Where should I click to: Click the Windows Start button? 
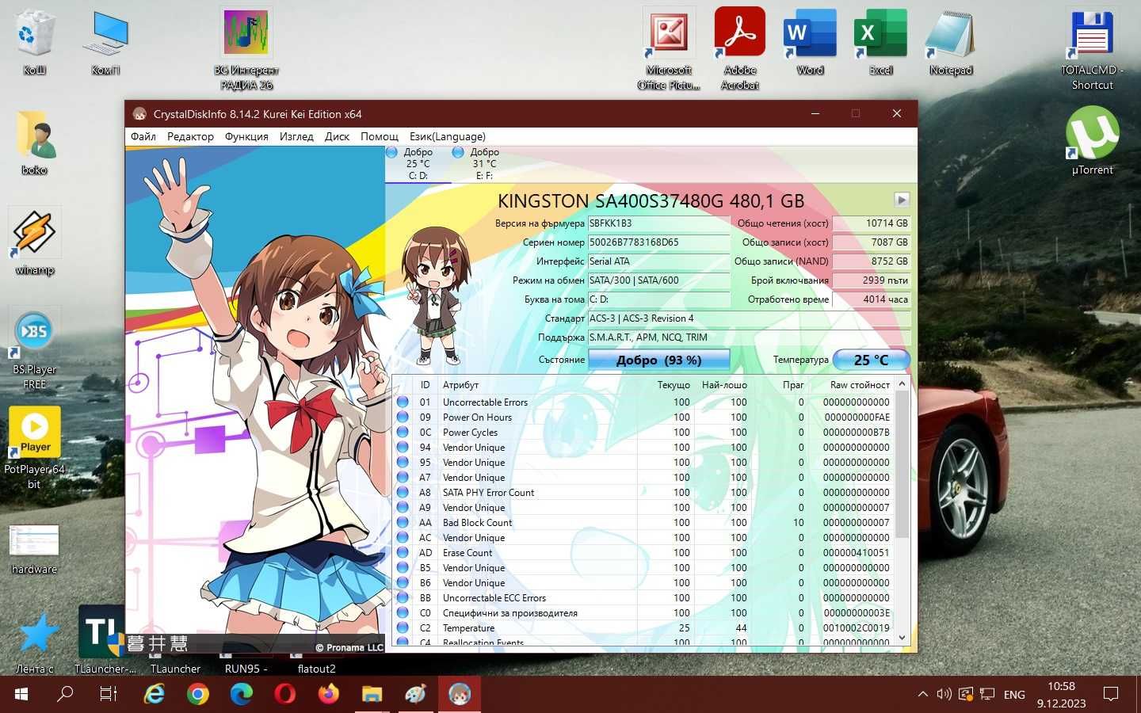21,695
